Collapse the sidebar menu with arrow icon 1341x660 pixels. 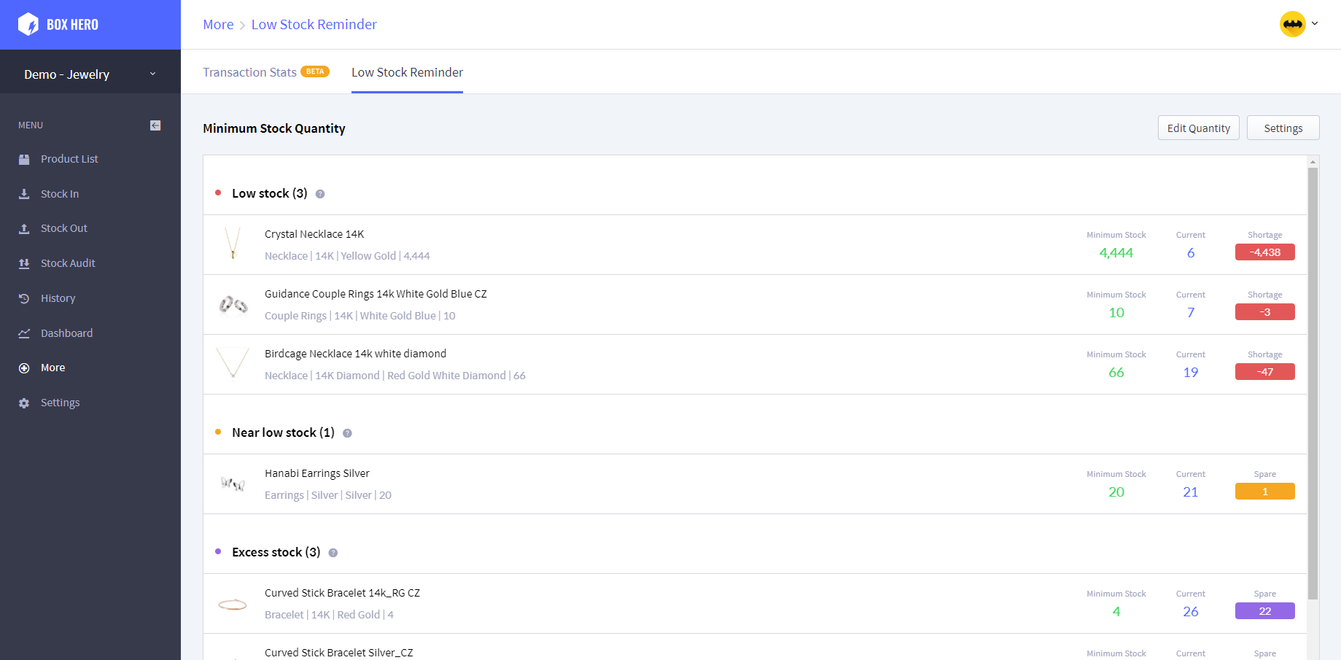pos(155,125)
